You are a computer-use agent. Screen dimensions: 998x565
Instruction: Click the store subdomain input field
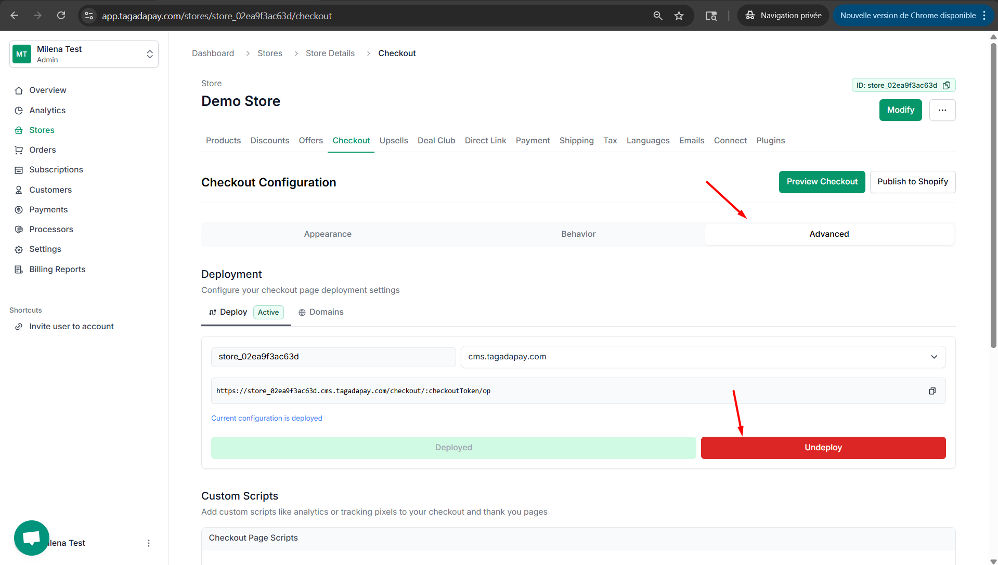pos(333,357)
